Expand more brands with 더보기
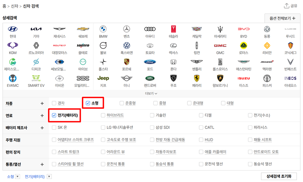 pos(151,93)
